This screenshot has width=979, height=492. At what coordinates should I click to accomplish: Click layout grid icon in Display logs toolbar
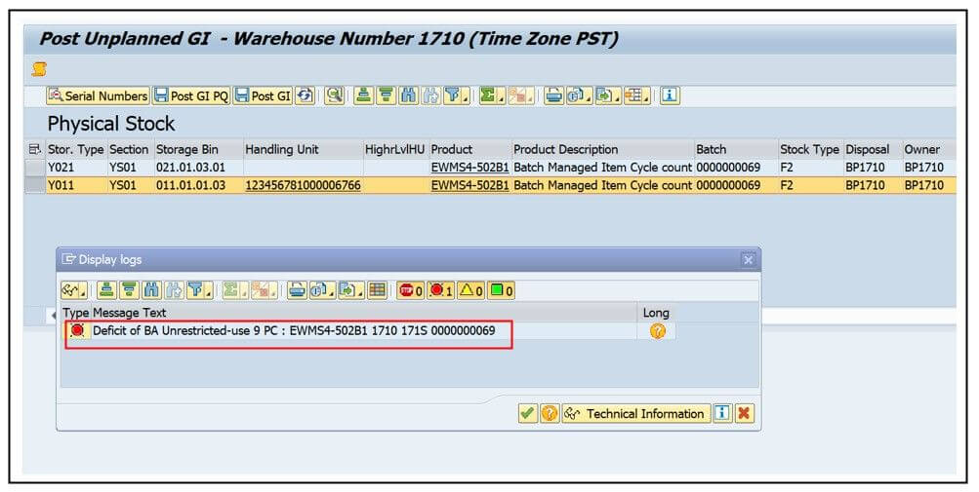pos(377,290)
